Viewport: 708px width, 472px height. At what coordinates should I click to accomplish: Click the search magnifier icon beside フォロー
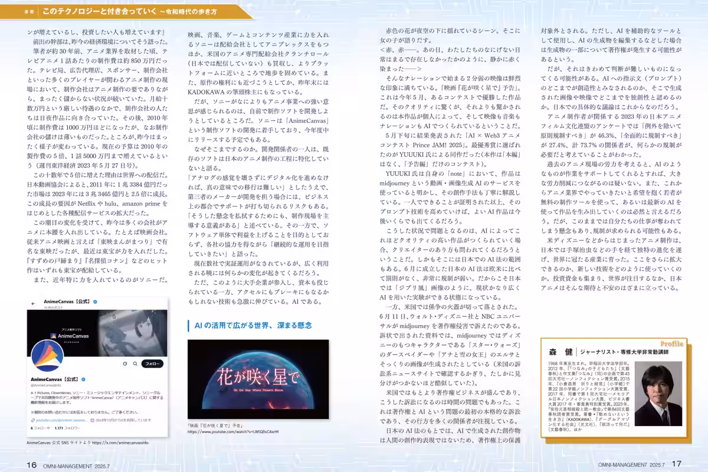pyautogui.click(x=135, y=363)
